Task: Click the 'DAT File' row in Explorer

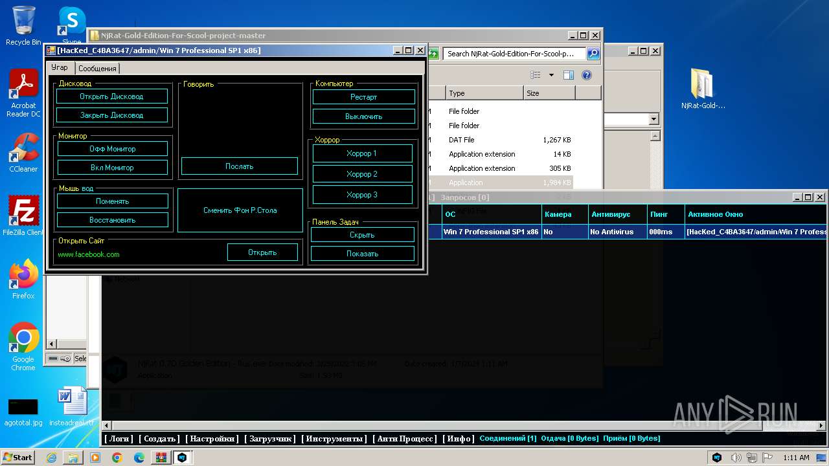Action: [x=501, y=140]
